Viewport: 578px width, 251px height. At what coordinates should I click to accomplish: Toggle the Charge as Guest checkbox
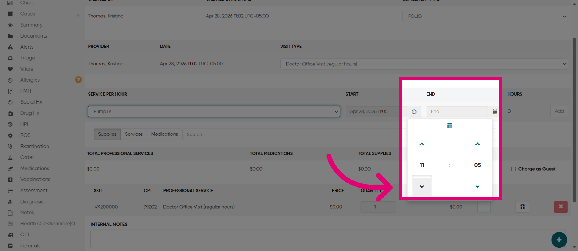(x=514, y=169)
